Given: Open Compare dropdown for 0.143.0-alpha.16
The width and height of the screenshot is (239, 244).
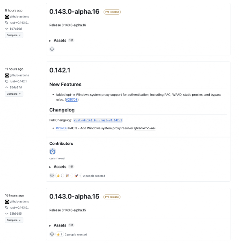Looking at the screenshot, I should [14, 35].
